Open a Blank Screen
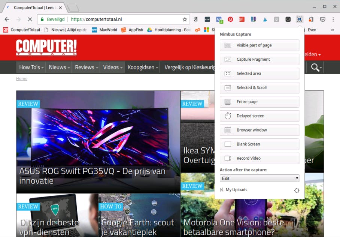Screen dimensions: 340x237 click(x=259, y=144)
